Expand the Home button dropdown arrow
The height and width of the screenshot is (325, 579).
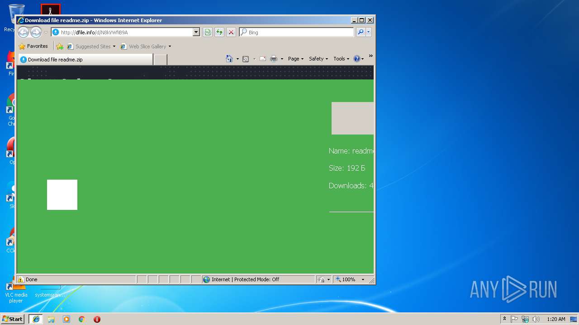tap(237, 59)
